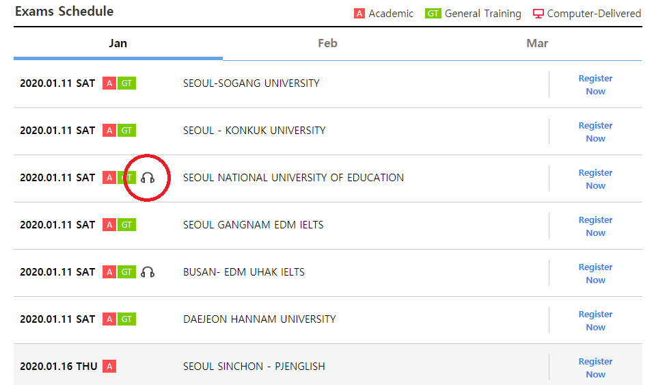
Task: Click red A badge for Seoul Gangnam EDM IELTS
Action: [109, 225]
